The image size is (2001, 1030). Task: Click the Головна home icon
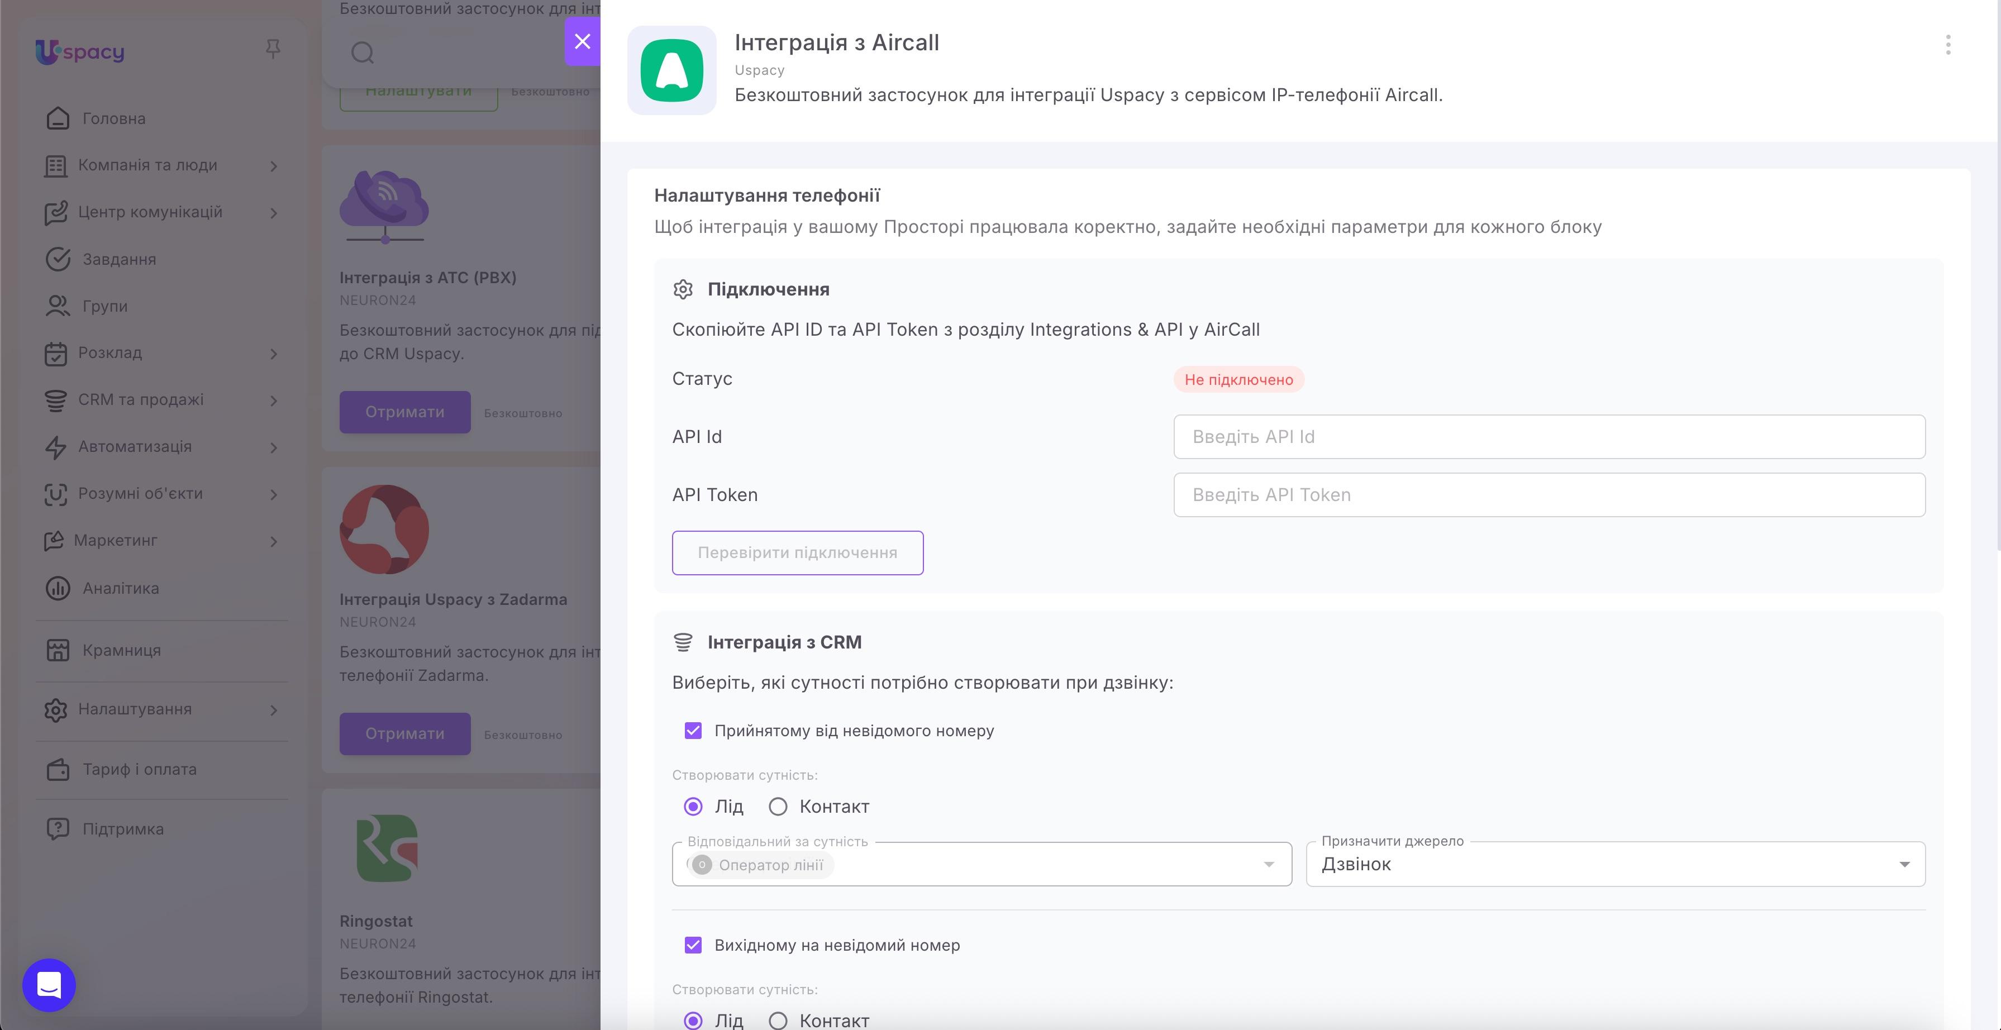[x=58, y=118]
